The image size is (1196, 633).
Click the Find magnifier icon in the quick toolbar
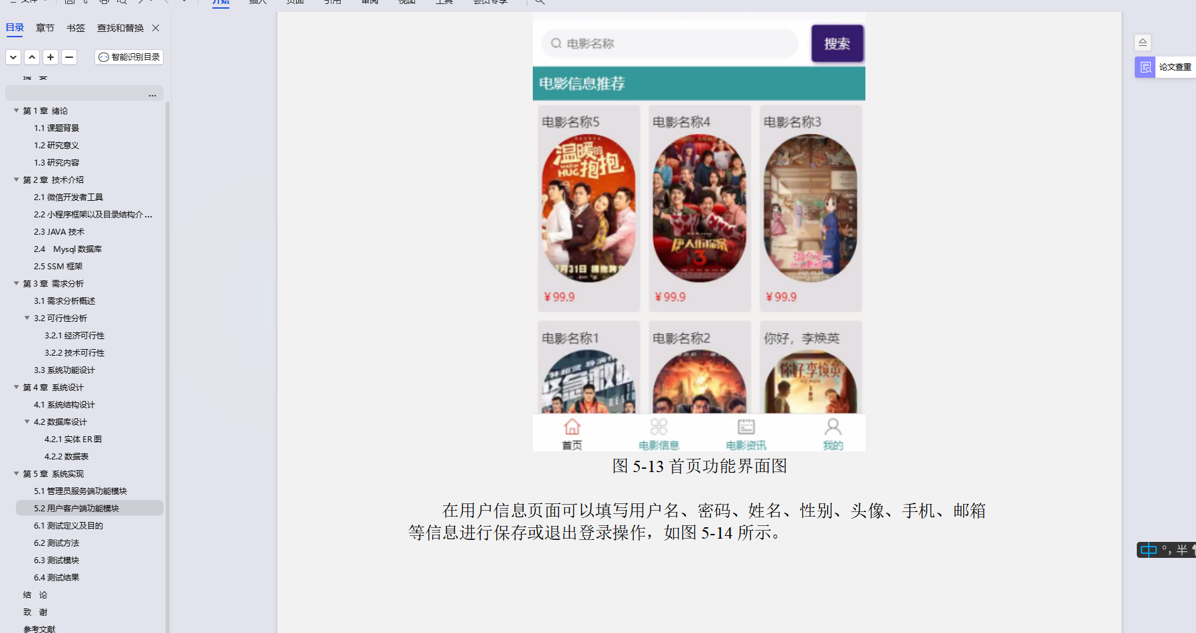pyautogui.click(x=122, y=3)
